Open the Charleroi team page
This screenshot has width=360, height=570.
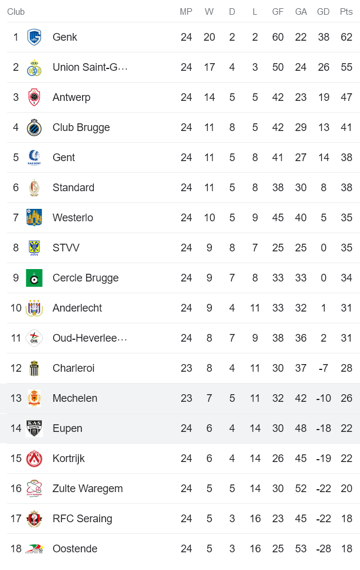[73, 368]
